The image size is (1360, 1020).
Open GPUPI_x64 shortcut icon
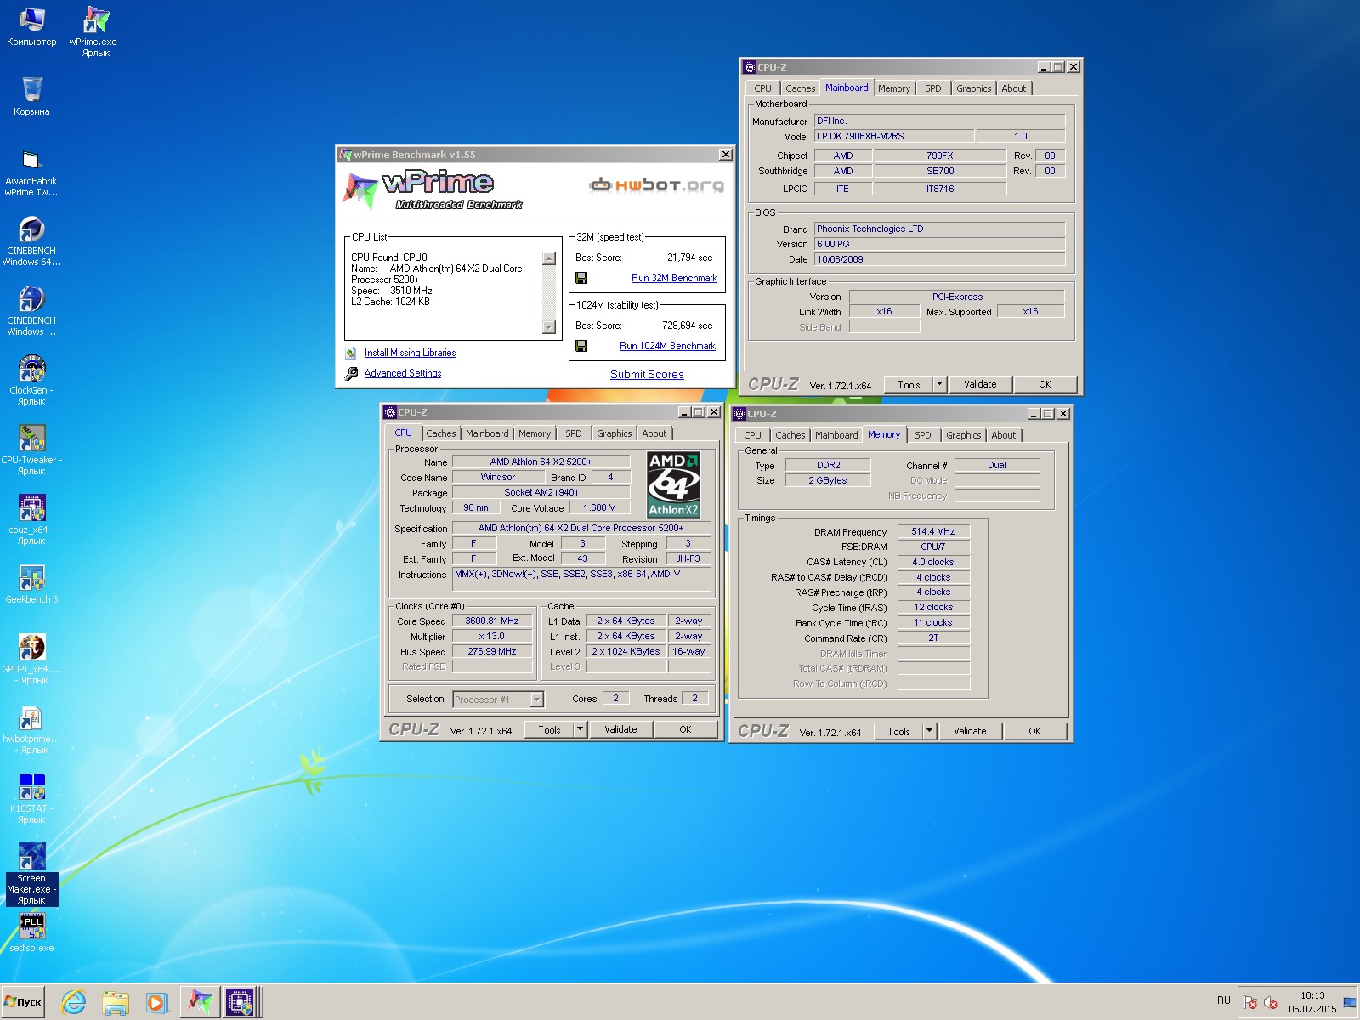click(x=31, y=660)
